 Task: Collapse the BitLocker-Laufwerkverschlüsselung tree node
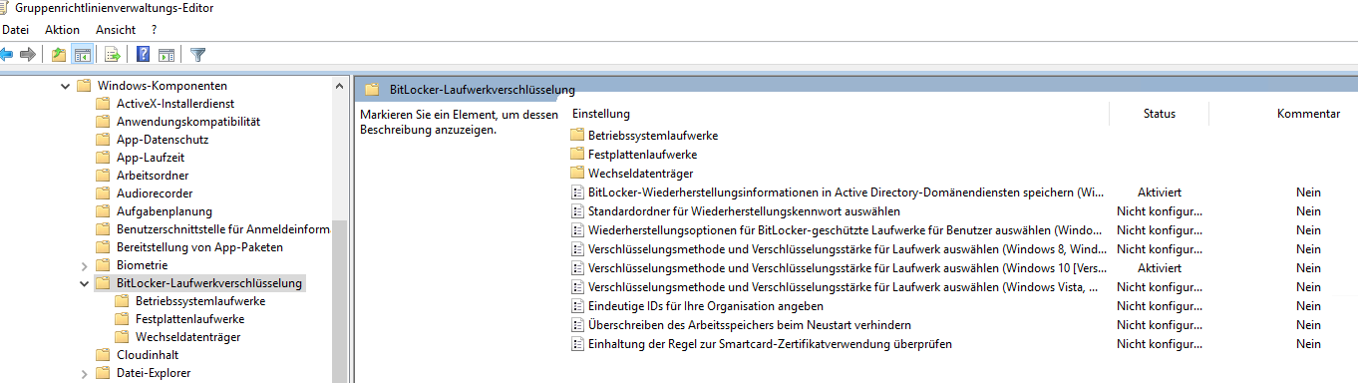pos(85,283)
